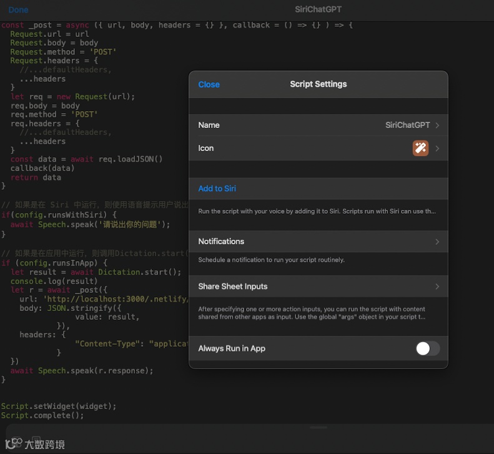Screen dimensions: 494x454
Task: Click the SiriChatGPT editor title
Action: [319, 9]
